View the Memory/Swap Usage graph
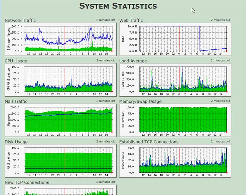The height and width of the screenshot is (195, 246). point(175,120)
